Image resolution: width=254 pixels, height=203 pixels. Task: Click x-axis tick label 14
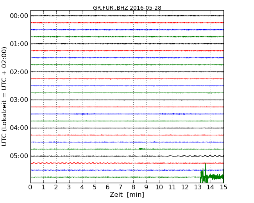(211, 187)
